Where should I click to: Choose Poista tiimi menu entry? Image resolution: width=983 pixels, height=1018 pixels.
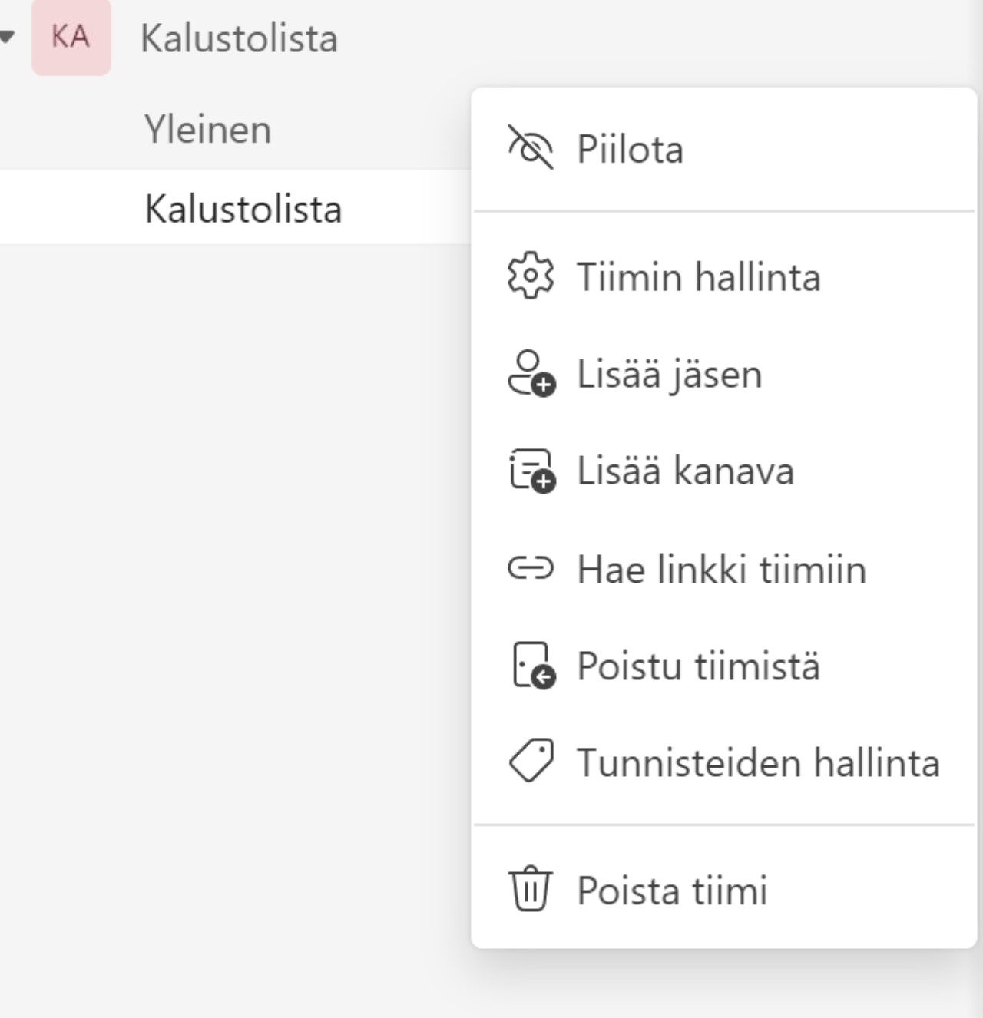[723, 891]
